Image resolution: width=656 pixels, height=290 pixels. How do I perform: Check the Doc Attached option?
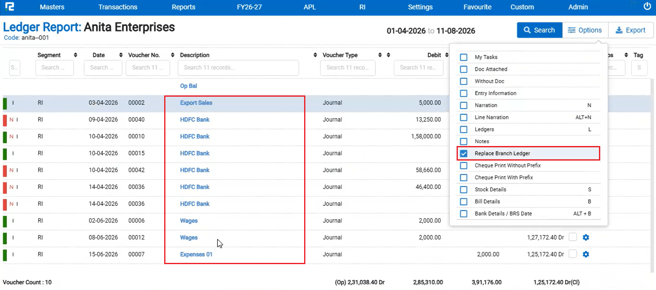(x=464, y=69)
